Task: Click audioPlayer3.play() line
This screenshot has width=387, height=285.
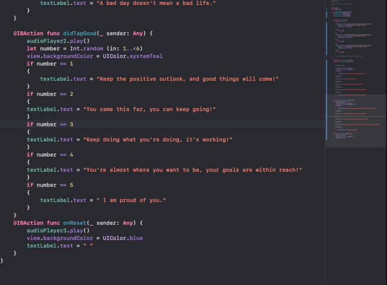Action: point(58,231)
